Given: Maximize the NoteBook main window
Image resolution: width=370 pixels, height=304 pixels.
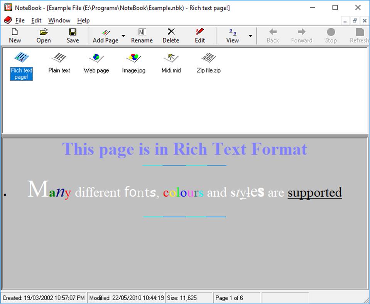Looking at the screenshot, I should pyautogui.click(x=335, y=8).
